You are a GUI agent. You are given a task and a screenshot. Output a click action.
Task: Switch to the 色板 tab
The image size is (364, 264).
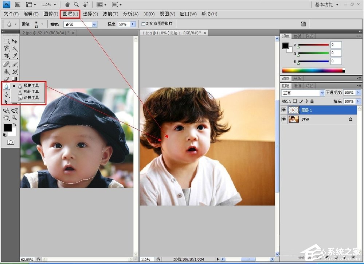[x=297, y=36]
